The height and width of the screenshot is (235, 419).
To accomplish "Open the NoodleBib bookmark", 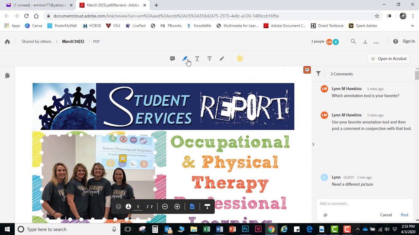I will [x=198, y=26].
